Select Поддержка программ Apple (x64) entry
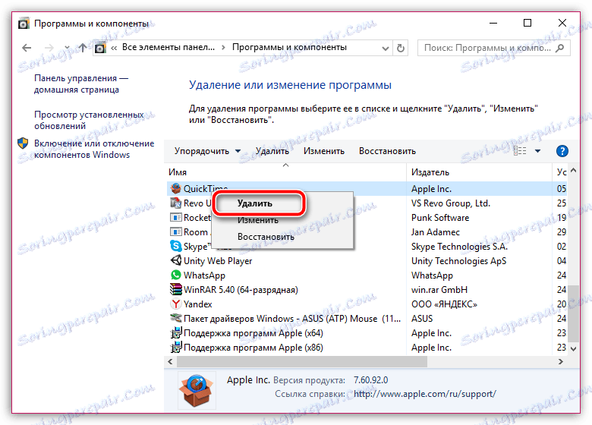The height and width of the screenshot is (425, 592). (x=253, y=333)
